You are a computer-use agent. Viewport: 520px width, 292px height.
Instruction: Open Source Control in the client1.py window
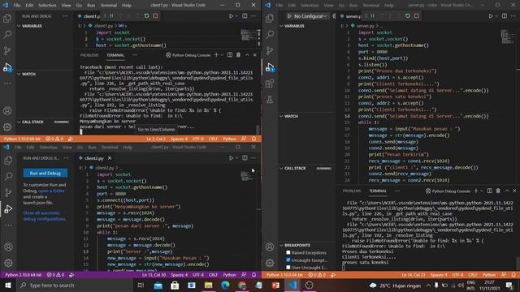[x=7, y=50]
